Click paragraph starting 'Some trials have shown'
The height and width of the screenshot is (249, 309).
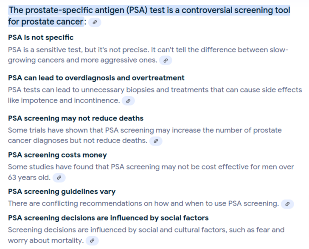(145, 135)
